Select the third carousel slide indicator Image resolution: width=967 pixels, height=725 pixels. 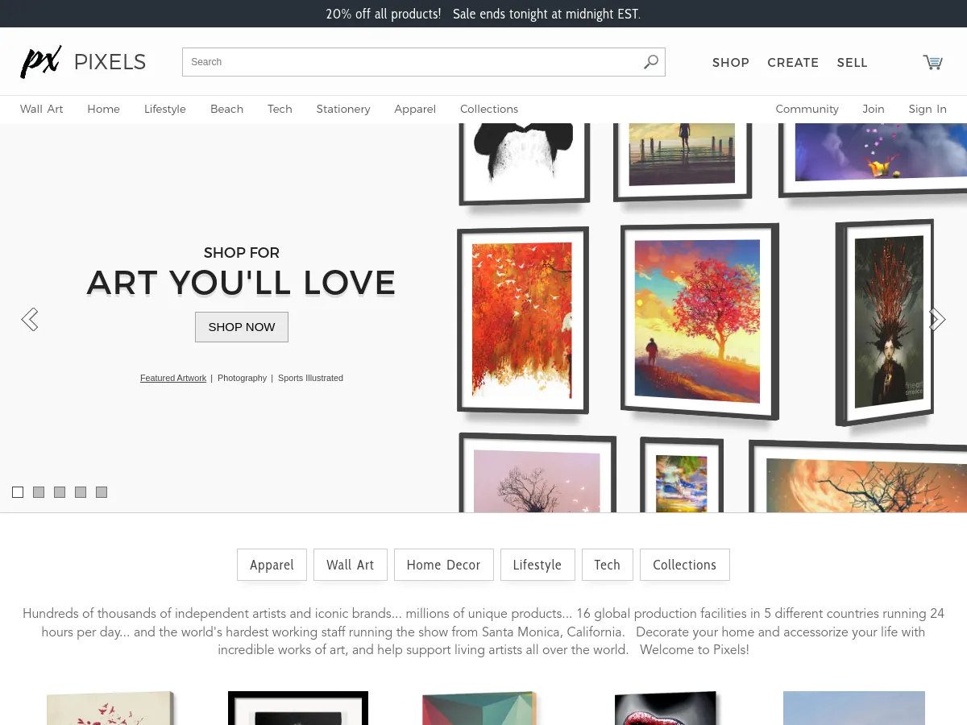(x=60, y=492)
